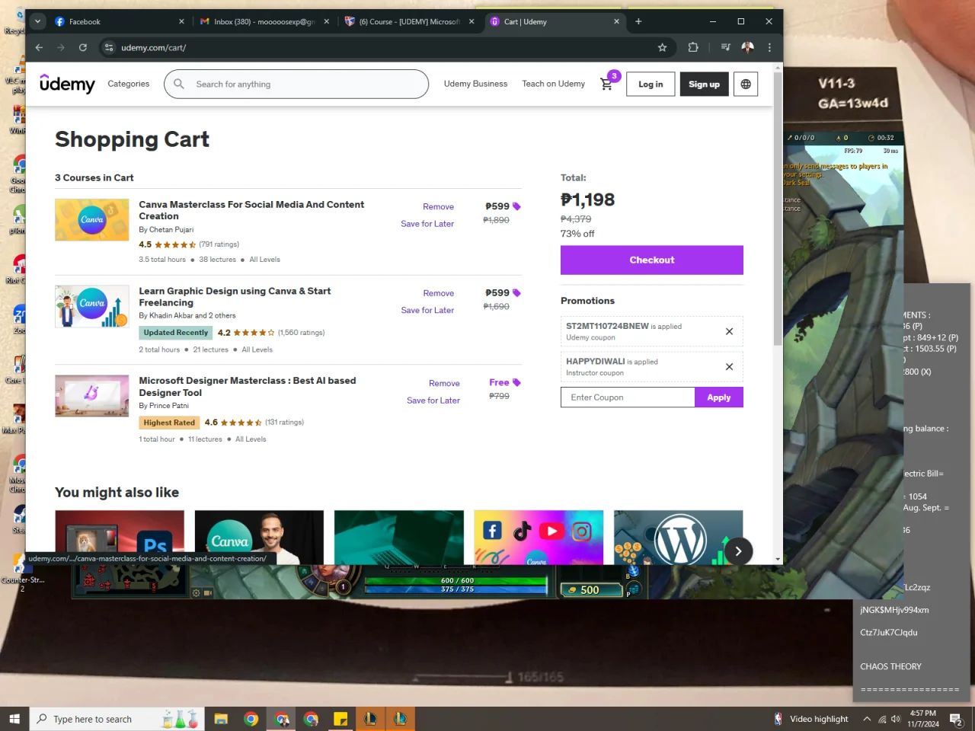
Task: Click CHAOS THEORY text in sticky note
Action: pos(890,666)
